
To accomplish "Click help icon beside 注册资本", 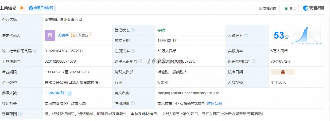I will click(x=133, y=51).
